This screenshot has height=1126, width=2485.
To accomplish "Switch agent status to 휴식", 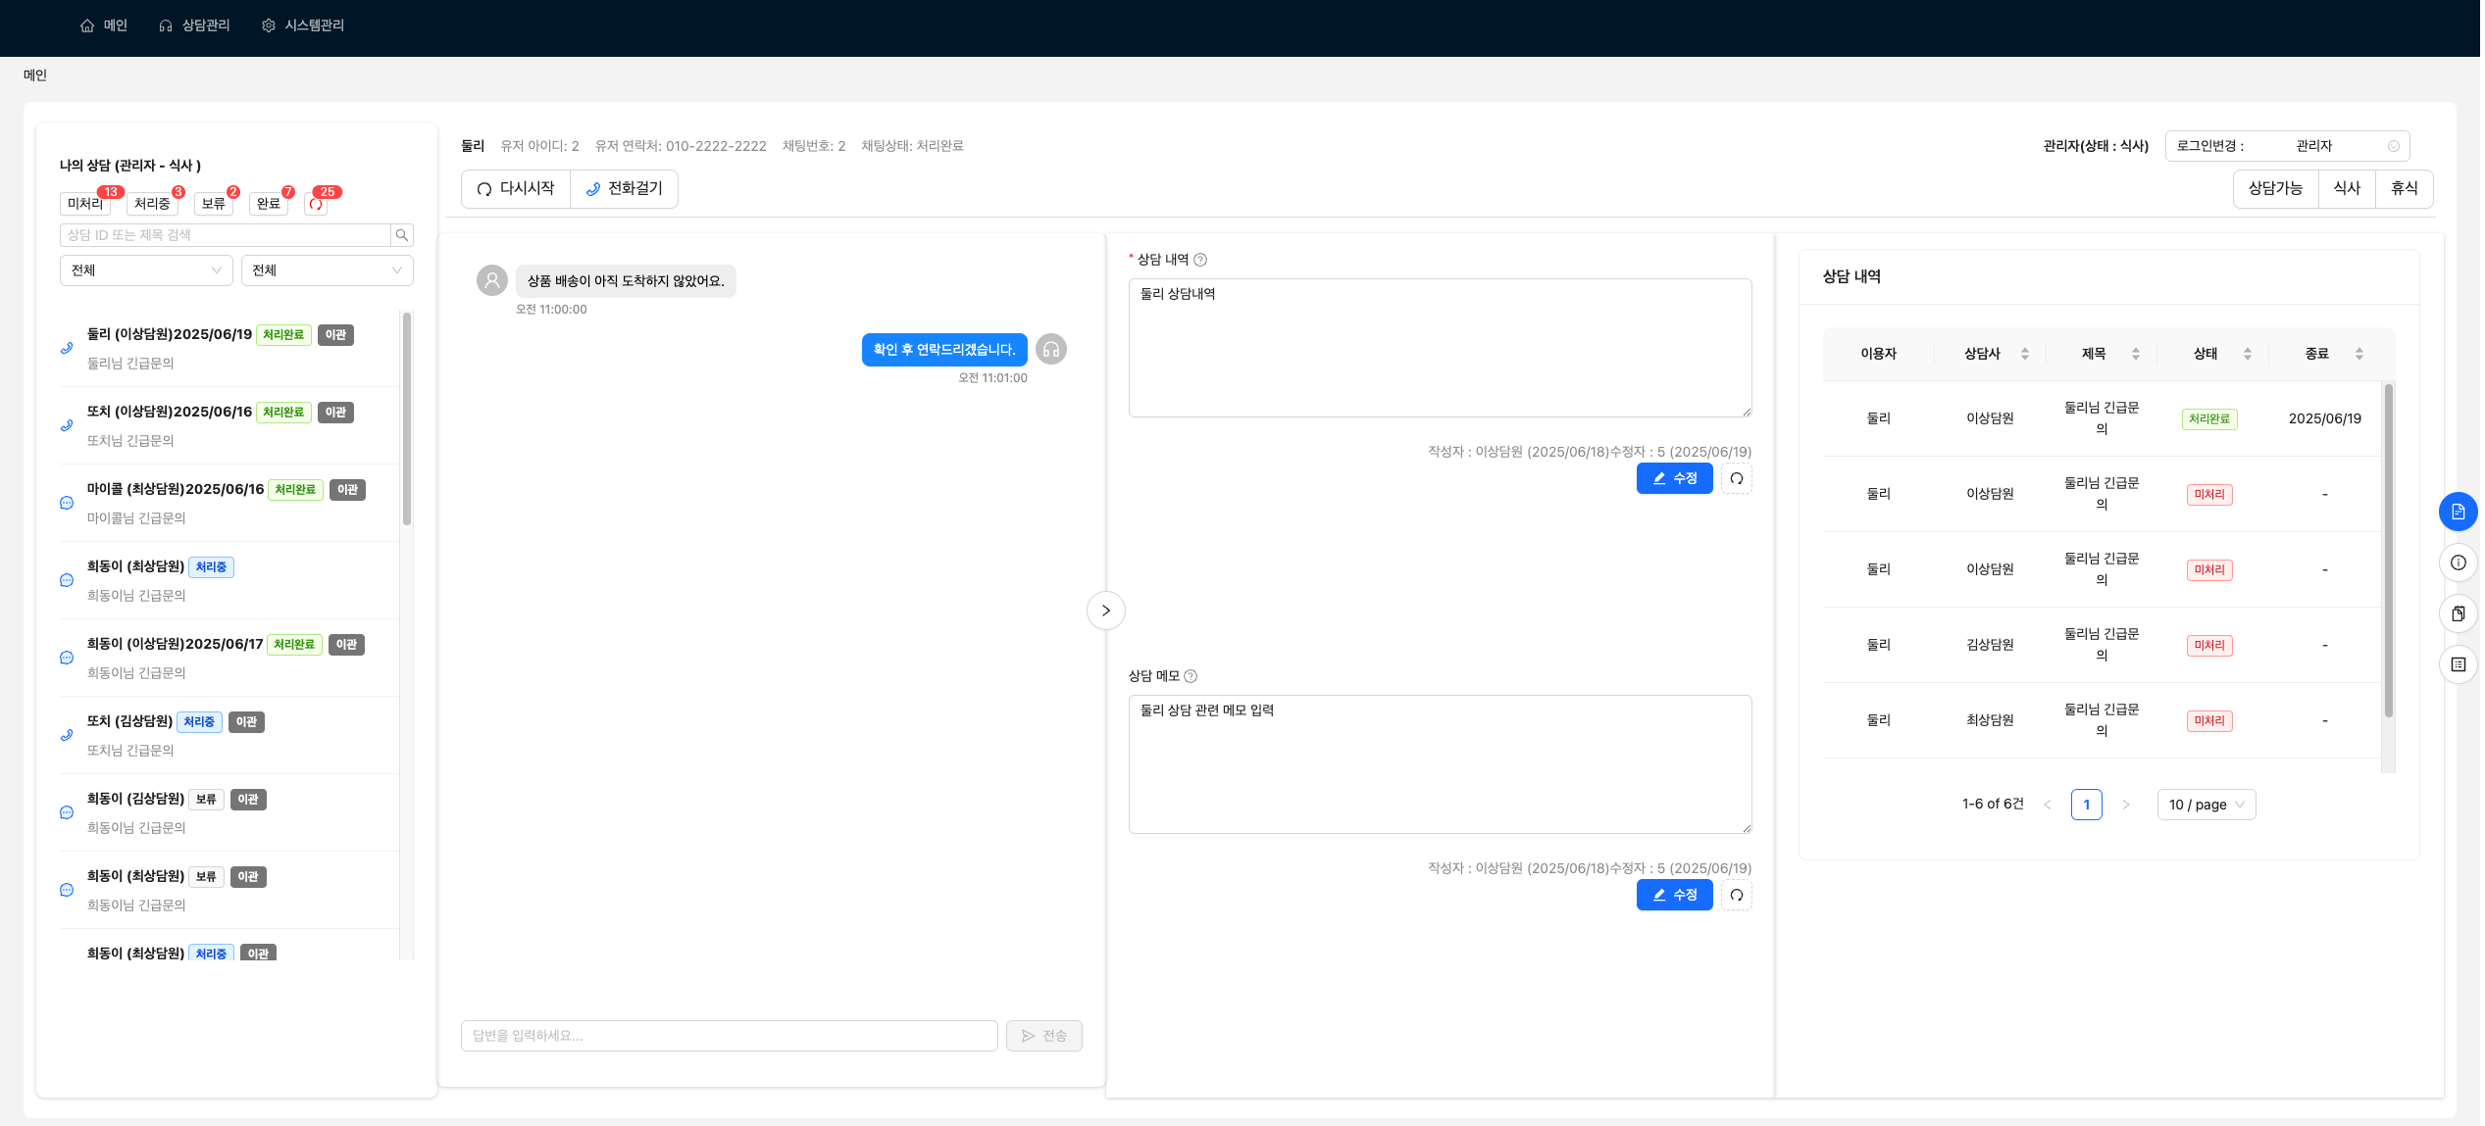I will click(2404, 188).
